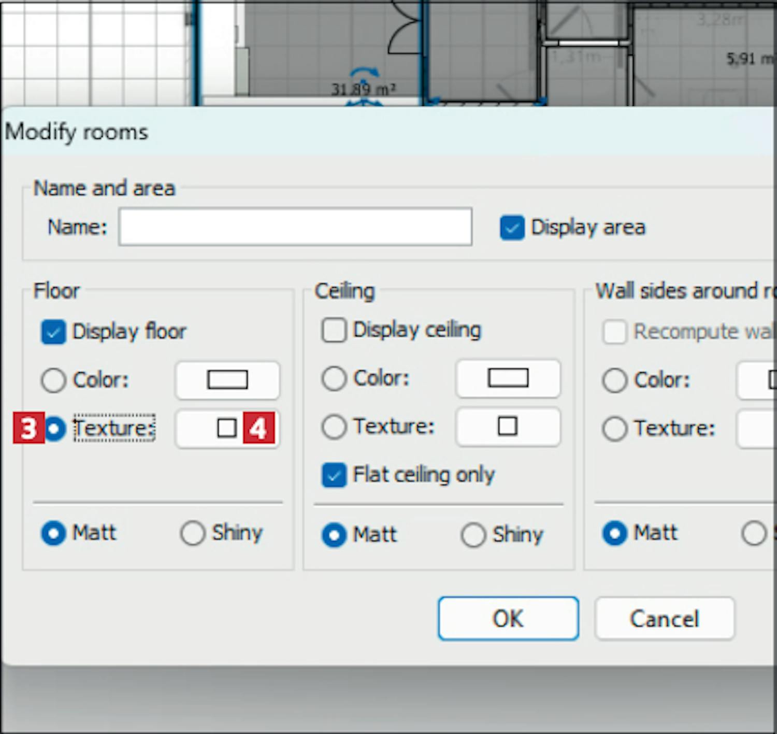The width and height of the screenshot is (777, 734).
Task: Select Wall sides Color radio button
Action: (x=615, y=380)
